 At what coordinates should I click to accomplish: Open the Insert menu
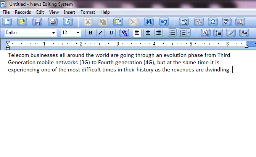pos(69,12)
